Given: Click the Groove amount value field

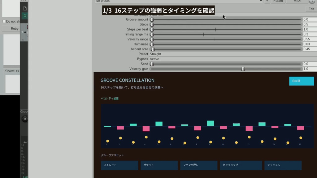Looking at the screenshot, I should (310, 19).
